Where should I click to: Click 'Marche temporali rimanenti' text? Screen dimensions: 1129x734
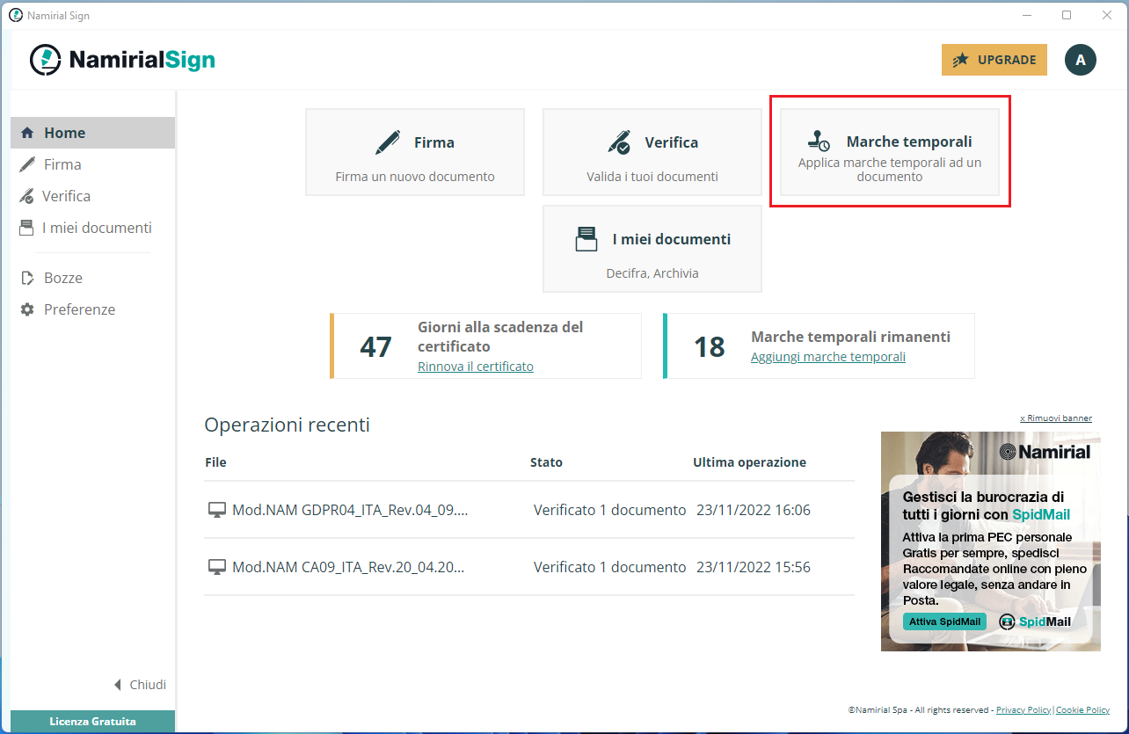tap(850, 337)
